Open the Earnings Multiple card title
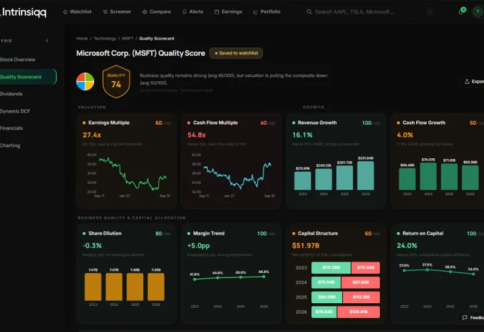 point(109,123)
